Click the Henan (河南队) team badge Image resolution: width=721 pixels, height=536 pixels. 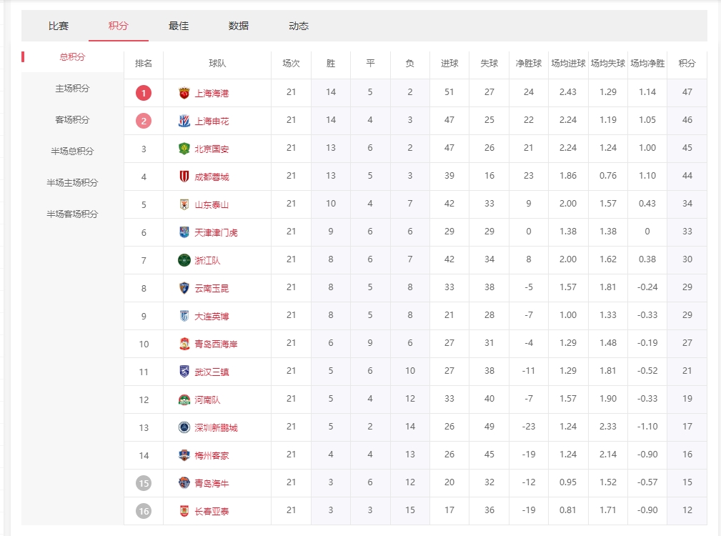(184, 399)
